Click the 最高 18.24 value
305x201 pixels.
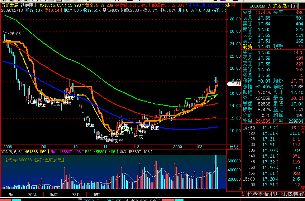[x=297, y=98]
